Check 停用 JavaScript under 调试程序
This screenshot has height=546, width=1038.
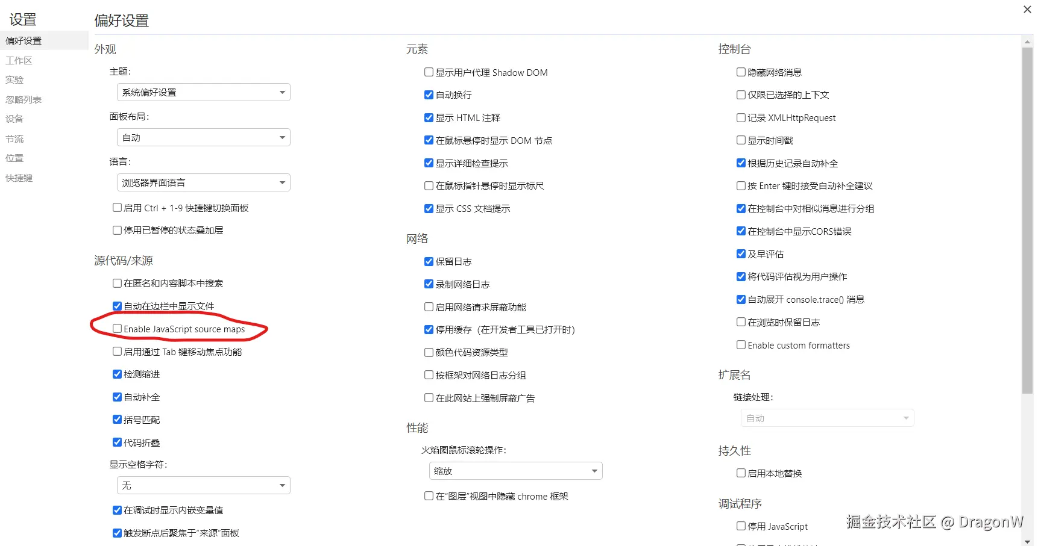pos(740,526)
